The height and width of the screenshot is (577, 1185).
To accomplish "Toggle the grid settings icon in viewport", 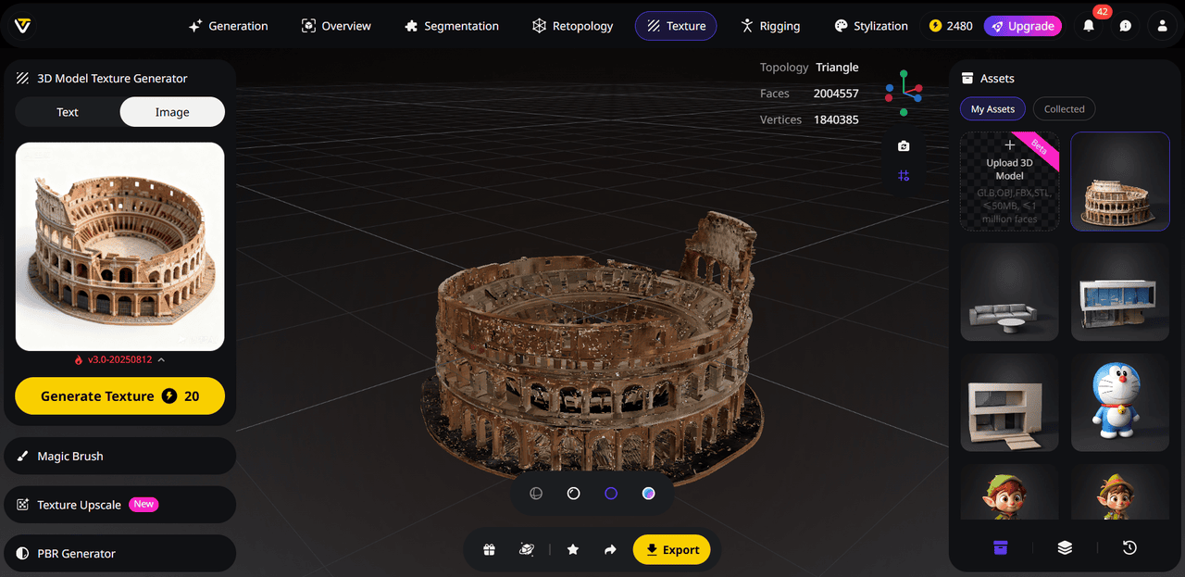I will click(904, 176).
